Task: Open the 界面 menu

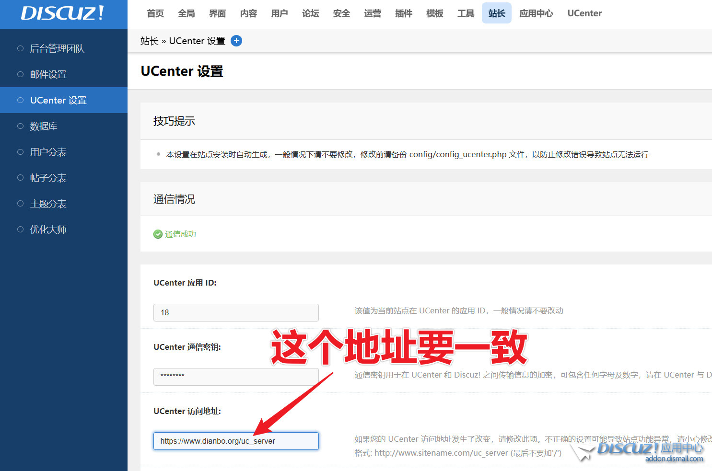Action: (x=218, y=13)
